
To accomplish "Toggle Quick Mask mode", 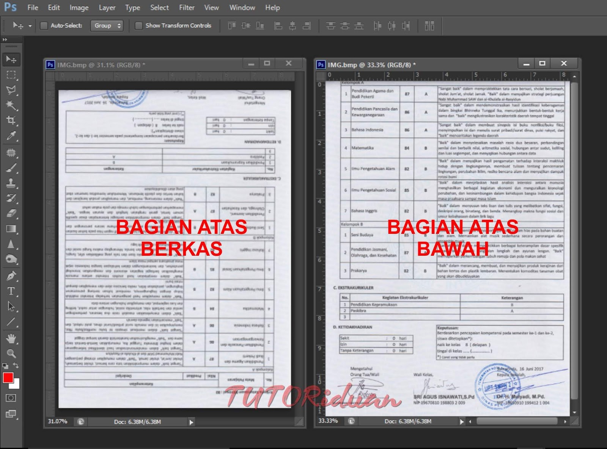I will [11, 398].
